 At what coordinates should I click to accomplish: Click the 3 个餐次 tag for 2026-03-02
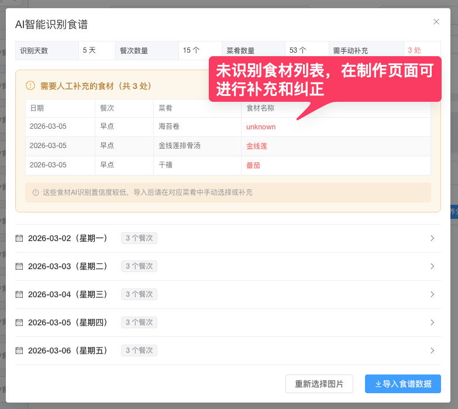[x=139, y=238]
